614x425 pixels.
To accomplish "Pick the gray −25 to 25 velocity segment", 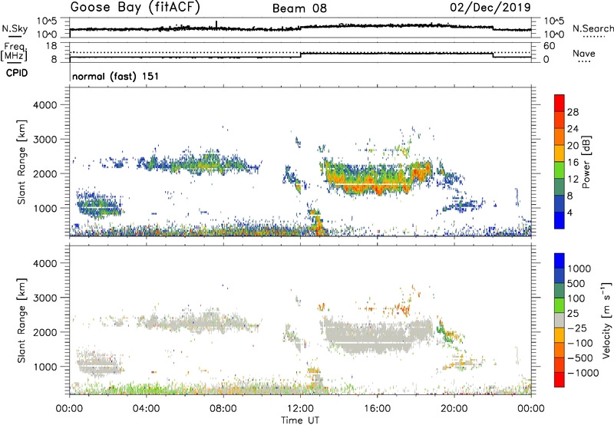I will 560,321.
